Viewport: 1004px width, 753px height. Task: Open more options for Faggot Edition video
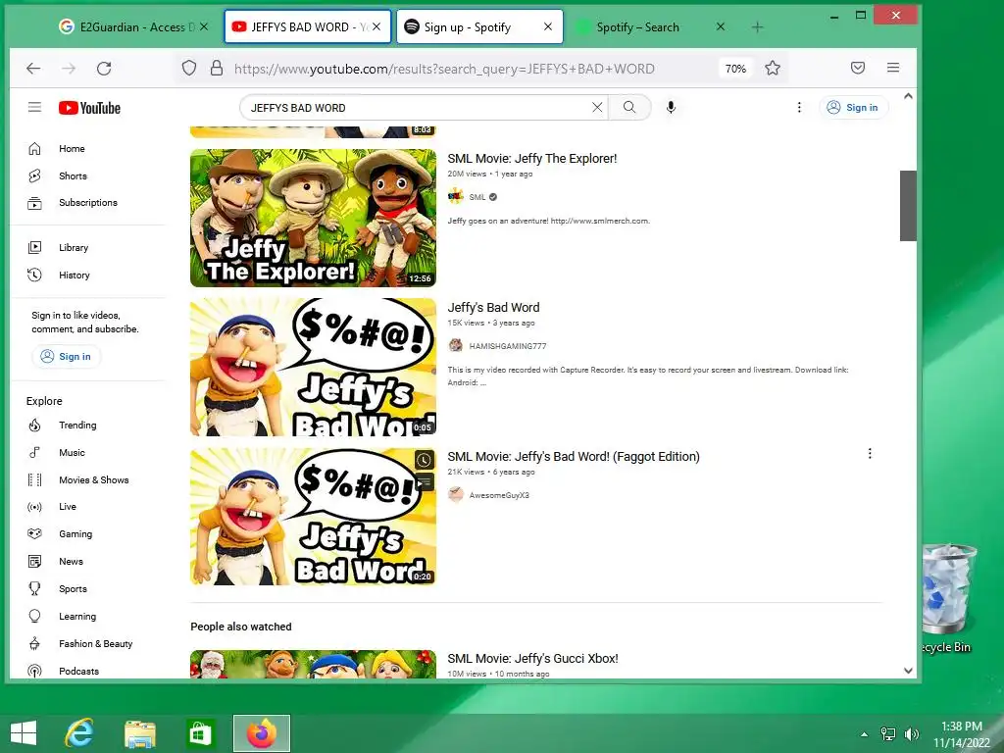[870, 454]
